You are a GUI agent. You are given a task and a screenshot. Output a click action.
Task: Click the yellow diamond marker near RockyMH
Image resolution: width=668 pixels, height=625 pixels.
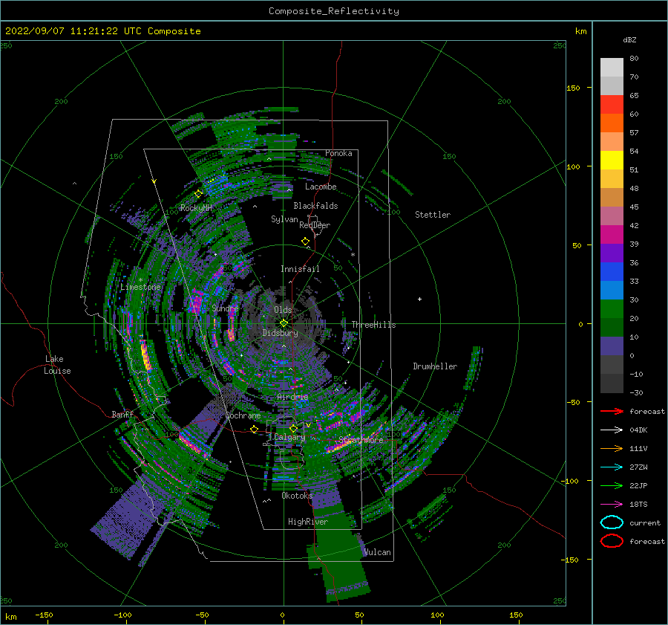198,194
